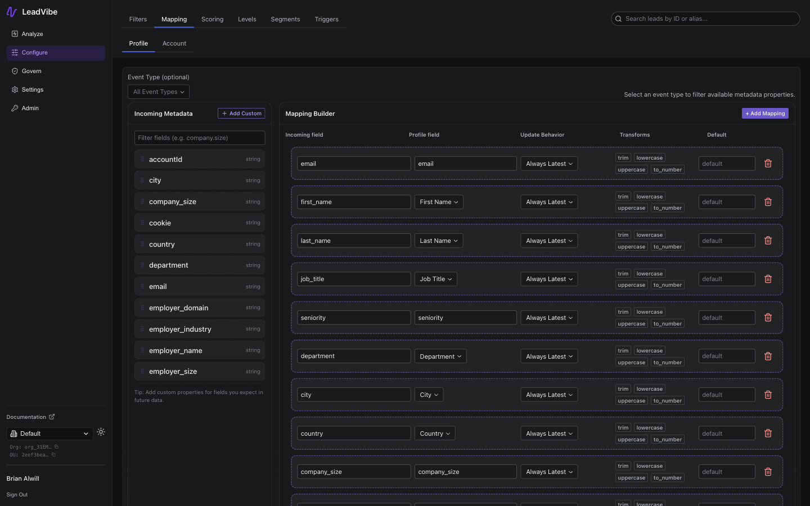
Task: Toggle light/dark theme sun icon
Action: point(101,432)
